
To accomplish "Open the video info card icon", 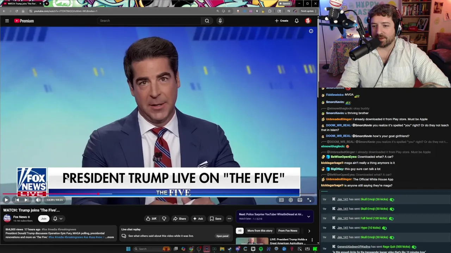I will point(311,31).
